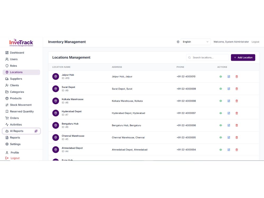Click 'Hyderabad Depot, Hyderabad' address cell
This screenshot has width=264, height=198.
128,113
